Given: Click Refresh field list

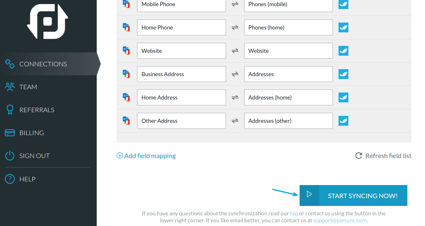Looking at the screenshot, I should click(x=383, y=156).
